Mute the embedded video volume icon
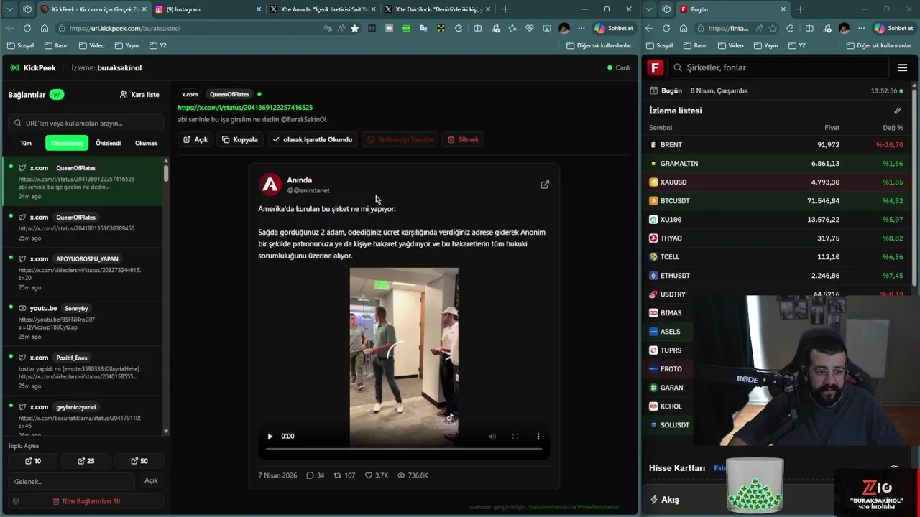920x517 pixels. [492, 436]
